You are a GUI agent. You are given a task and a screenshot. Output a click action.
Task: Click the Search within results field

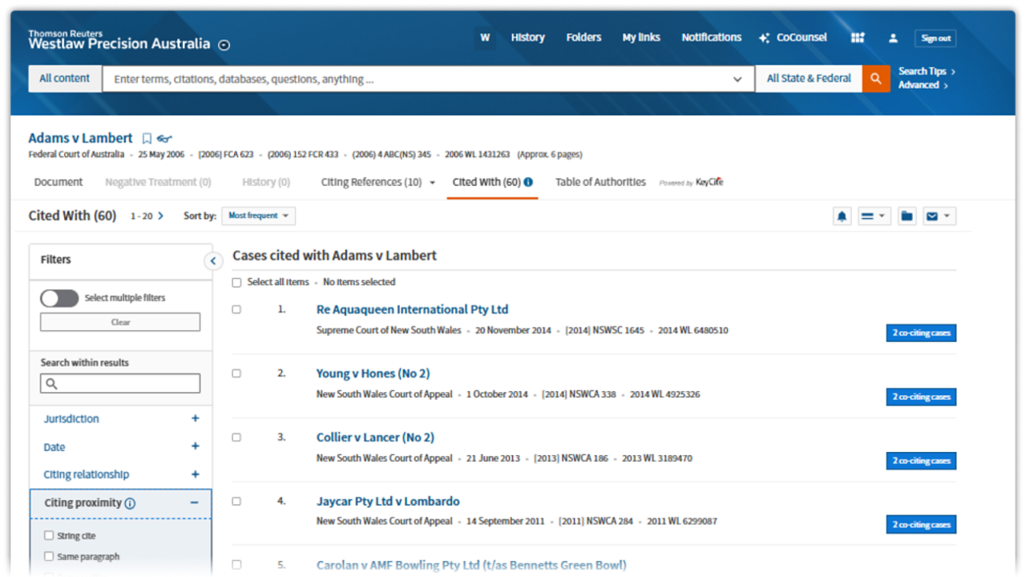point(120,384)
